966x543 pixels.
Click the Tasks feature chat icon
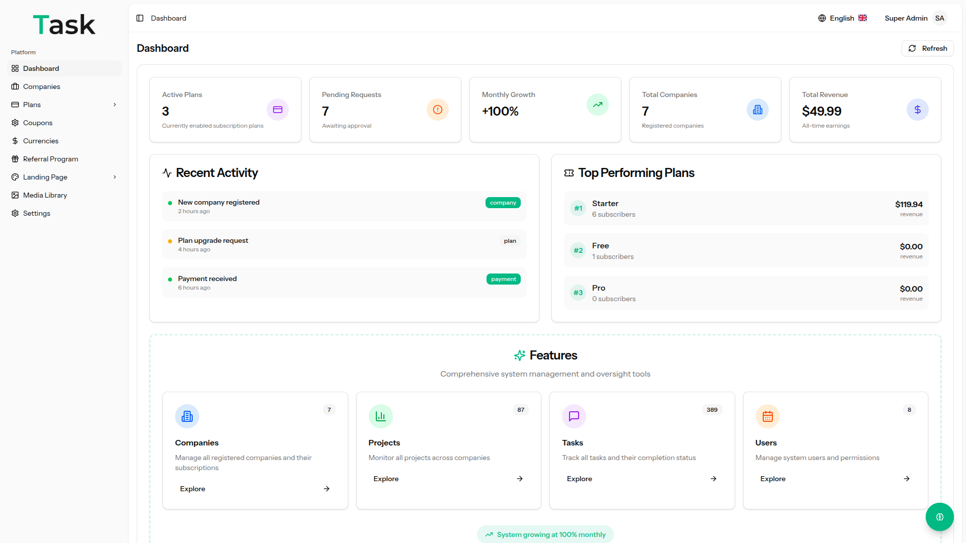[574, 416]
